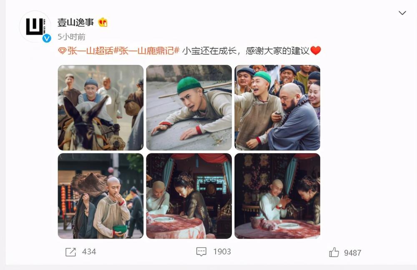Open the bottom right praying scene photo
417x270 pixels.
277,196
